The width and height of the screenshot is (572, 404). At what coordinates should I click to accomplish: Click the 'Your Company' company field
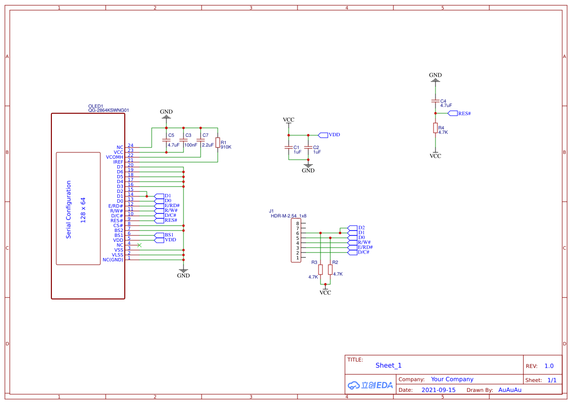452,379
